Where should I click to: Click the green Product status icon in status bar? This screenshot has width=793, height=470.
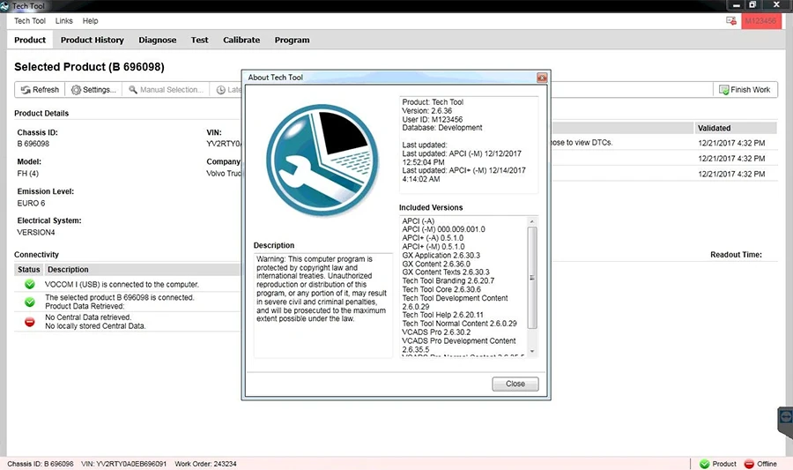pyautogui.click(x=705, y=464)
